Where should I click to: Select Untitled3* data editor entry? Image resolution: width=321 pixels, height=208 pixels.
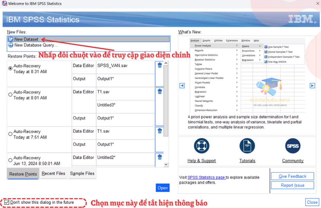tap(106, 105)
